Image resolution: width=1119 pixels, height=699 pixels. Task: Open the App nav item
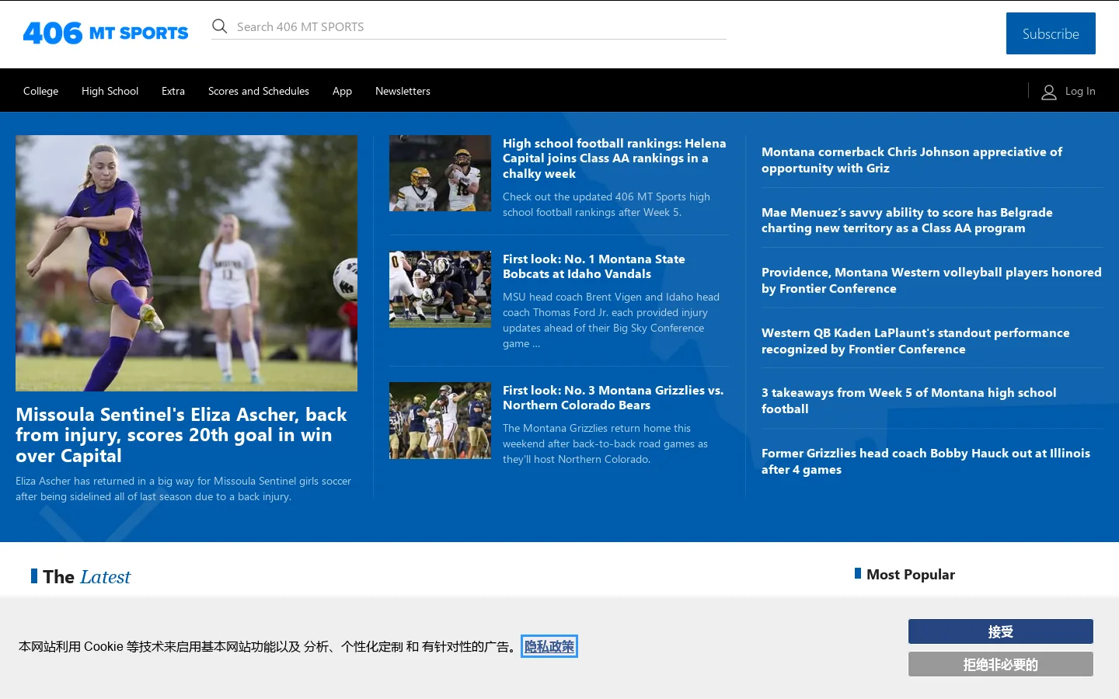pos(342,91)
